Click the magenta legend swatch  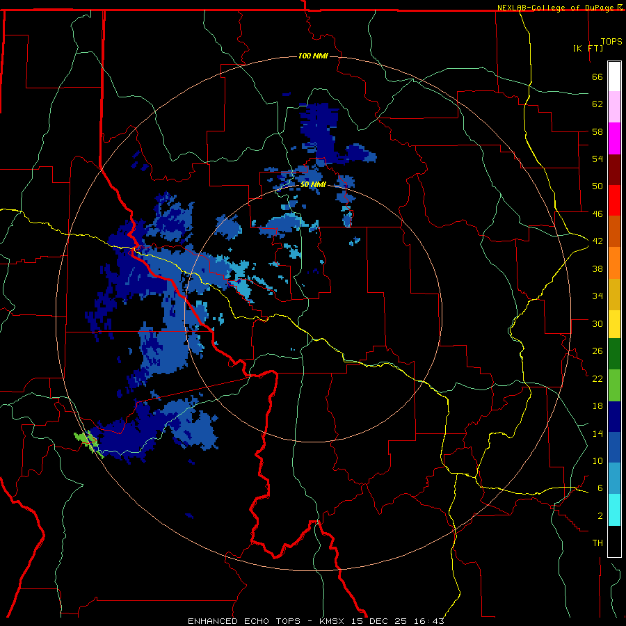614,138
